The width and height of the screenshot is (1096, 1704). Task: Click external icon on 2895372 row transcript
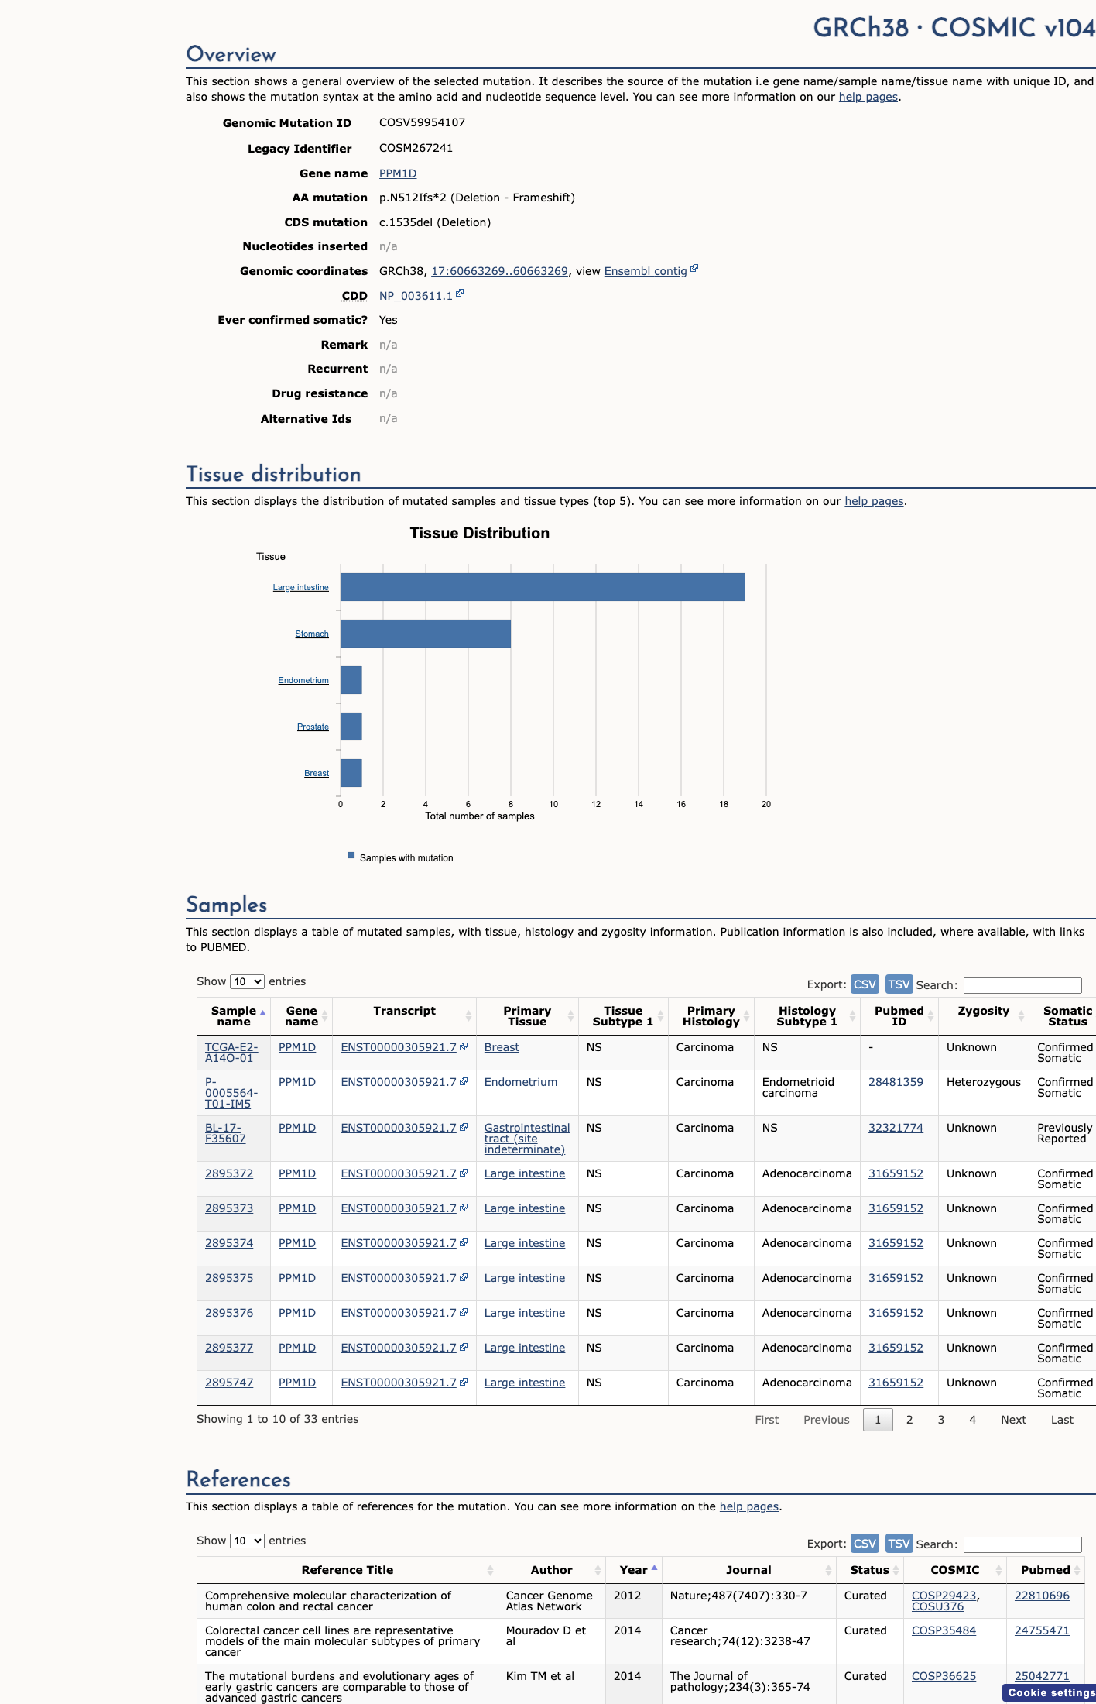click(464, 1173)
